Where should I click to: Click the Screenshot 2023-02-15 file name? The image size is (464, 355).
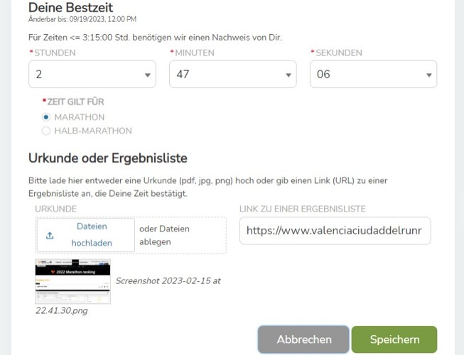168,280
